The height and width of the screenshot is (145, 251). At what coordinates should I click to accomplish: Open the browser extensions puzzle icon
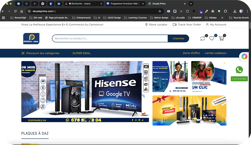click(225, 11)
